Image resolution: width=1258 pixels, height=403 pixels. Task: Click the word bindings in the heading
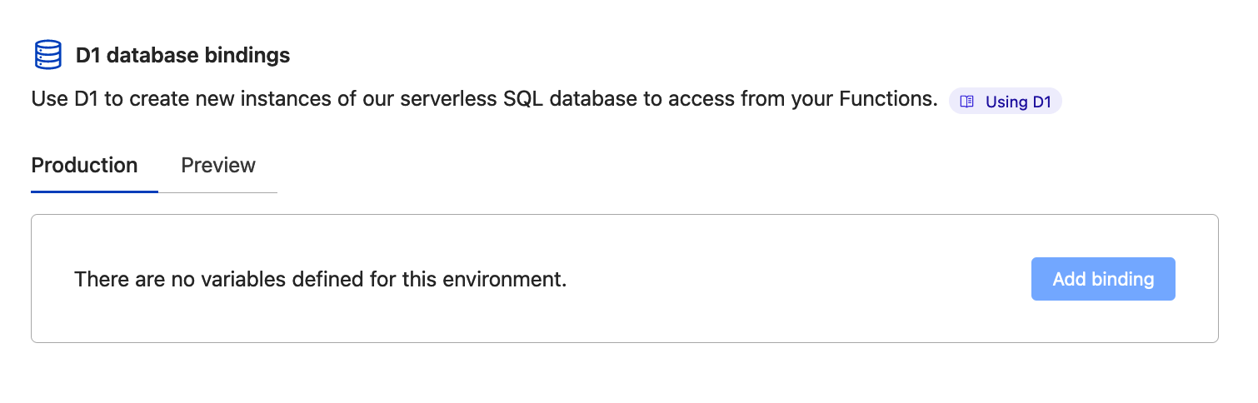click(250, 56)
